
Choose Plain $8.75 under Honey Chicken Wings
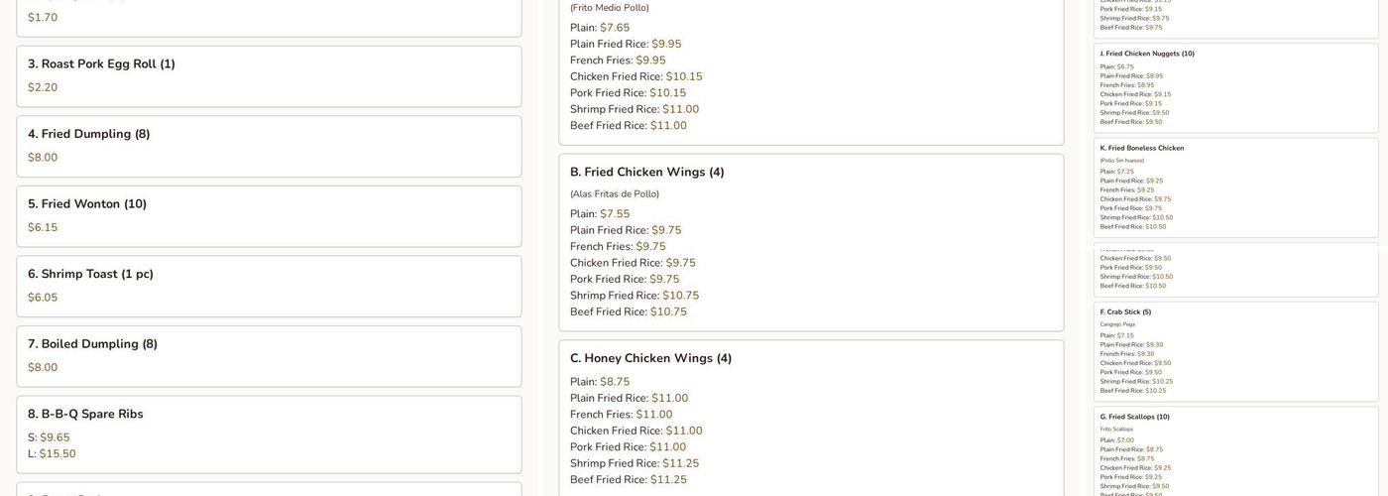click(x=614, y=382)
